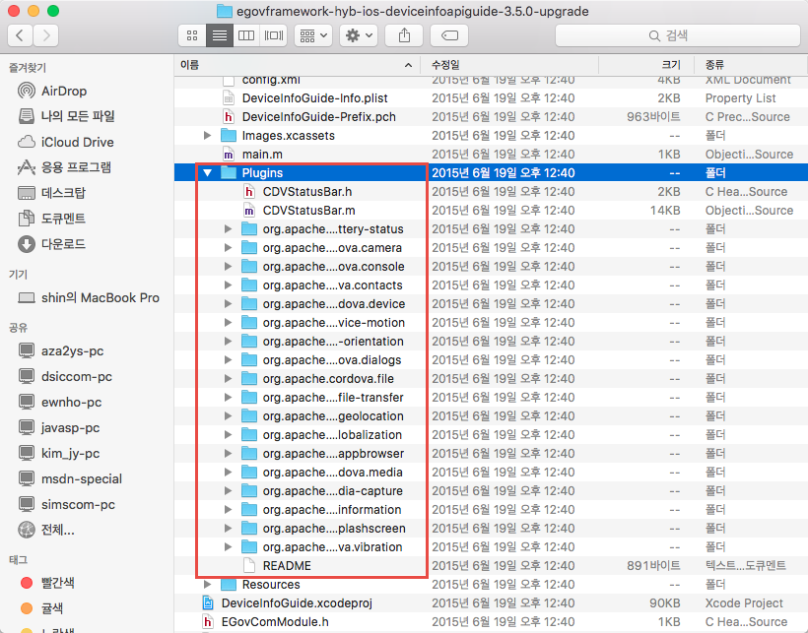Switch to column view mode

[x=246, y=35]
